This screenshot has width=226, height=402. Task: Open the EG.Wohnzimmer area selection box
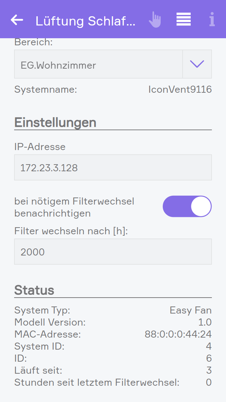point(98,64)
